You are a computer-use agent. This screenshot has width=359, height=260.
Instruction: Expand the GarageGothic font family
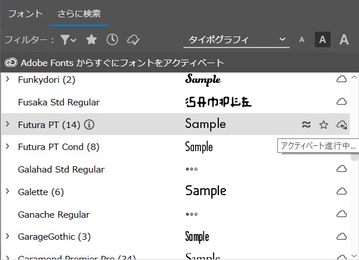(8, 236)
